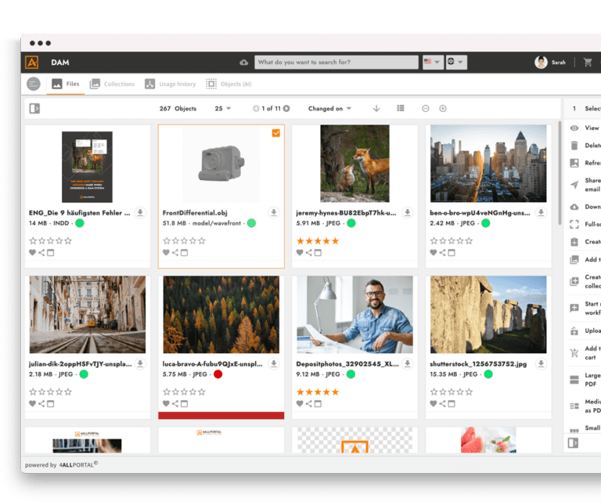This screenshot has height=502, width=601.
Task: Open the Changed on sort dropdown
Action: pos(329,109)
